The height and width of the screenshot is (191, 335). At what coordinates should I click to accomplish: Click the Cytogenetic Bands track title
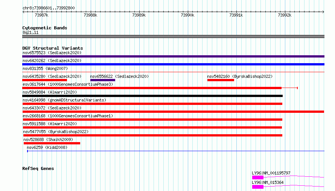tap(45, 28)
